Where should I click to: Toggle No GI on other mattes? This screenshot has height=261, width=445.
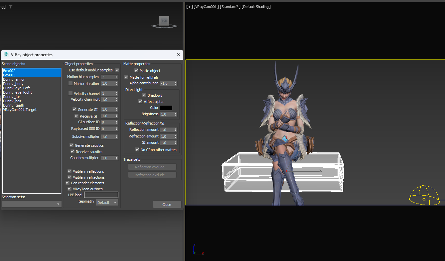tap(137, 150)
